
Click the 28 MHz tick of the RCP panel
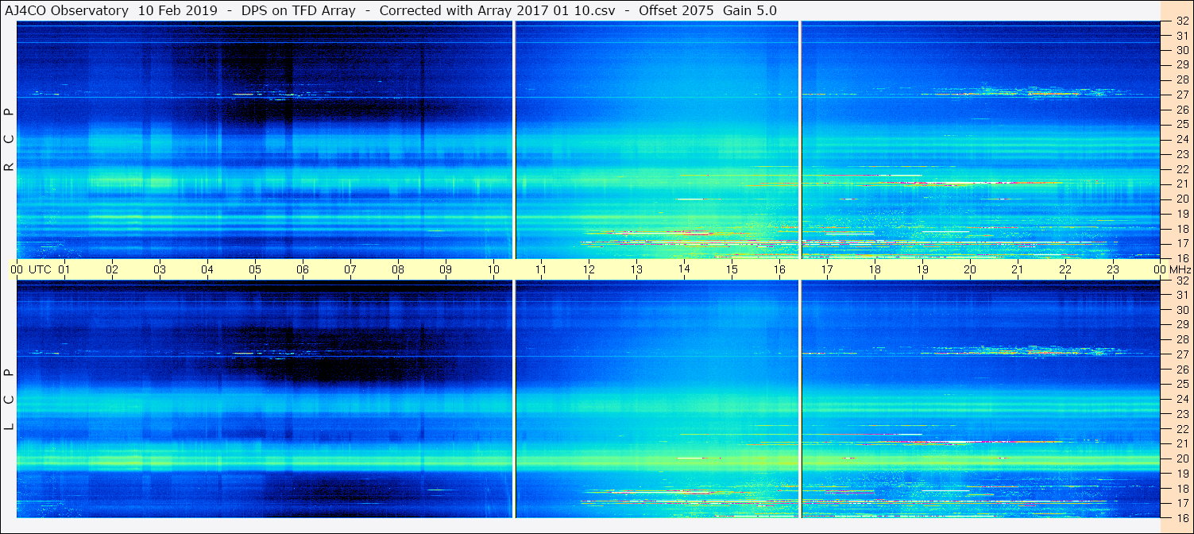click(1182, 79)
